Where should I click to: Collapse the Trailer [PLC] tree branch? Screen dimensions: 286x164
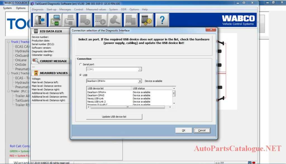(8, 91)
